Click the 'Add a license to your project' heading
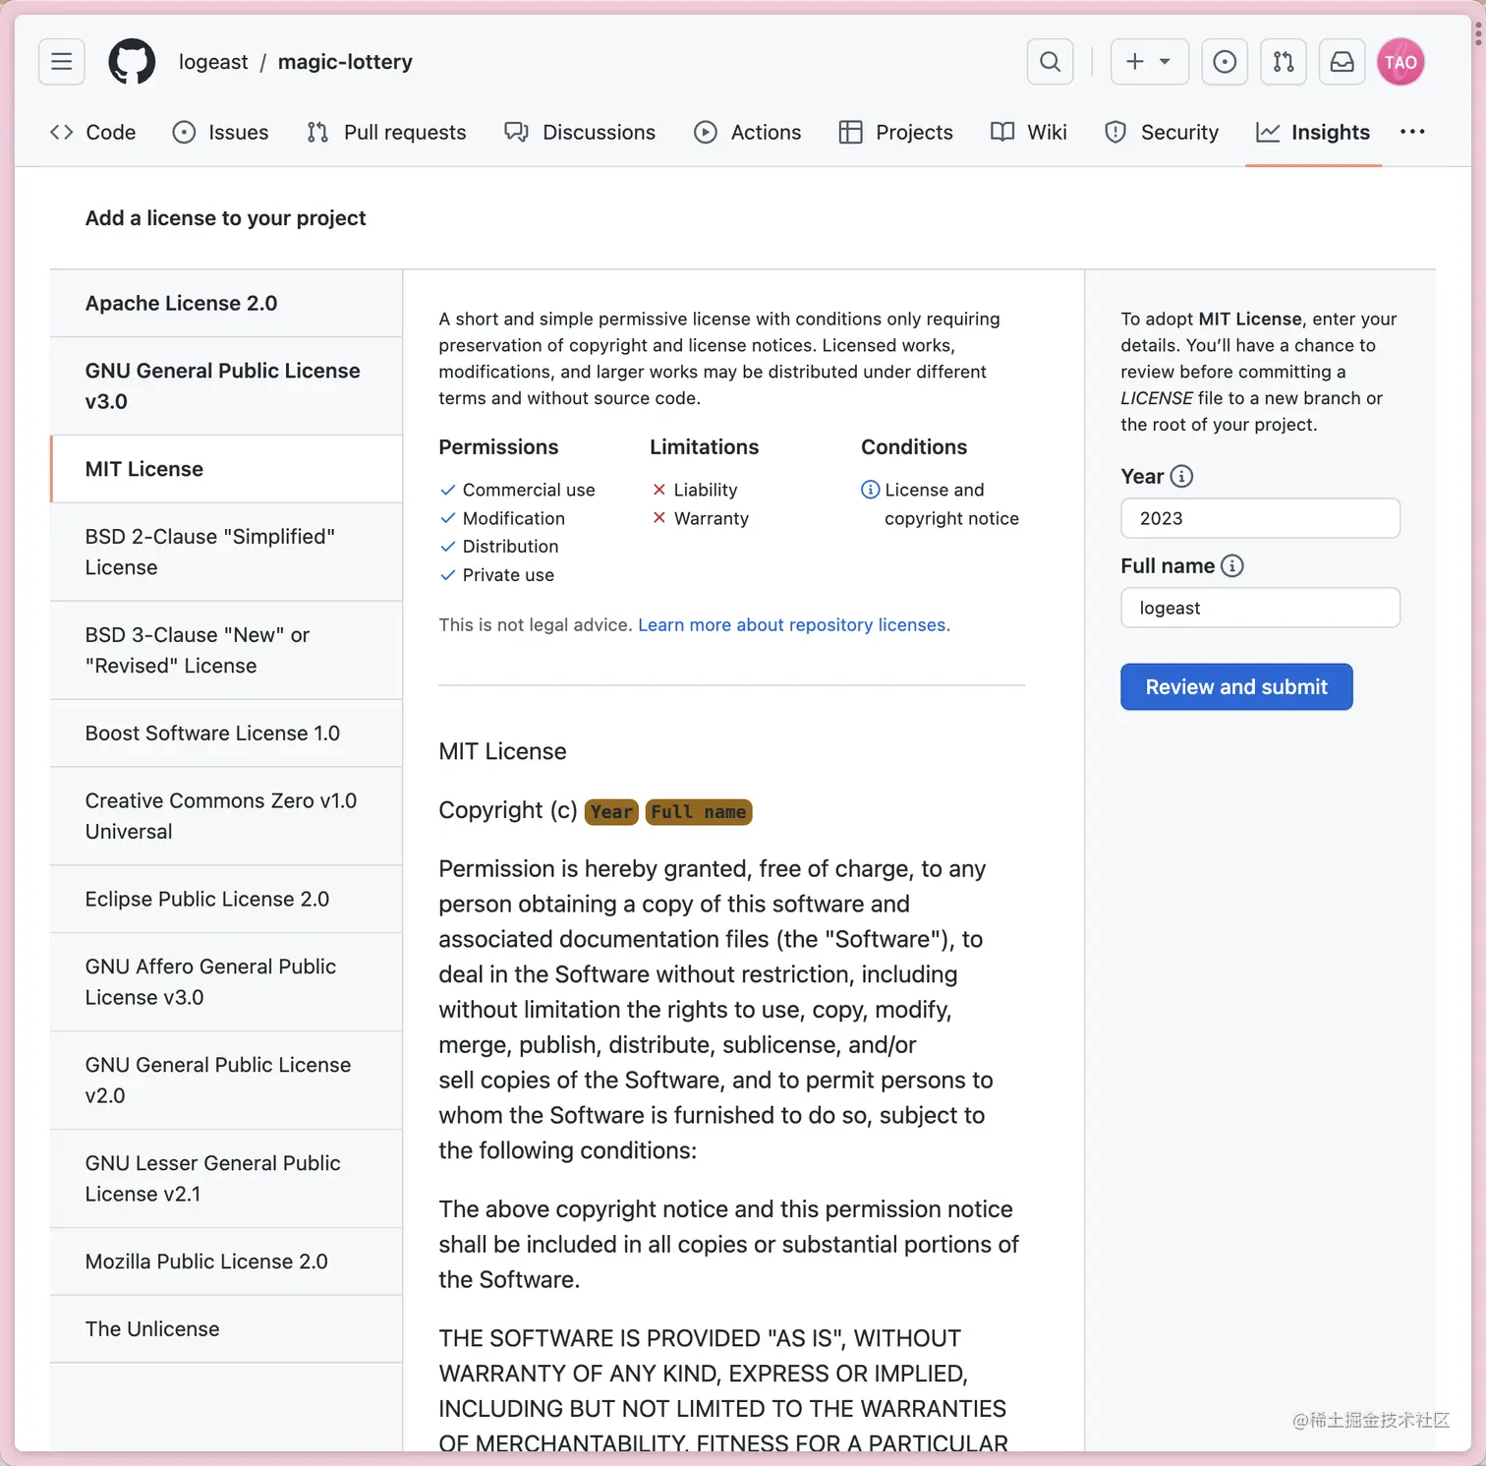The width and height of the screenshot is (1486, 1466). click(225, 218)
